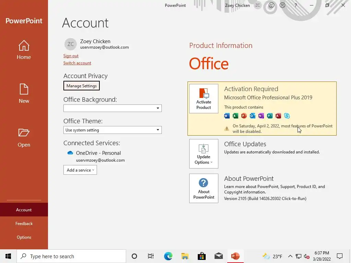Click the activation warning triangle icon

[x=227, y=129]
